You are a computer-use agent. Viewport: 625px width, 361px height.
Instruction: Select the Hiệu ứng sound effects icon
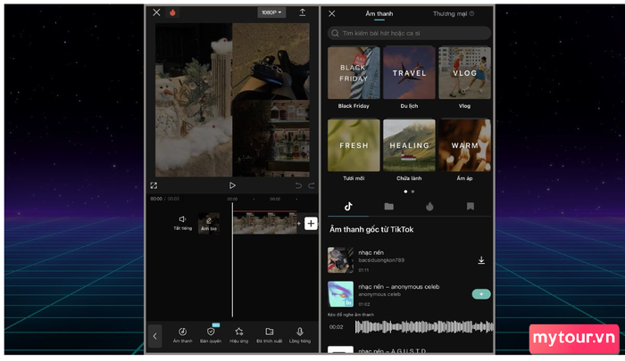[239, 332]
